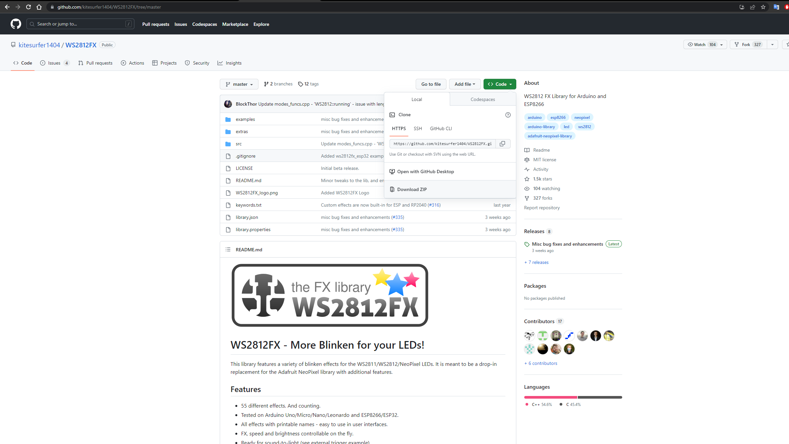Viewport: 789px width, 444px height.
Task: Expand the Code dropdown button
Action: pyautogui.click(x=499, y=84)
